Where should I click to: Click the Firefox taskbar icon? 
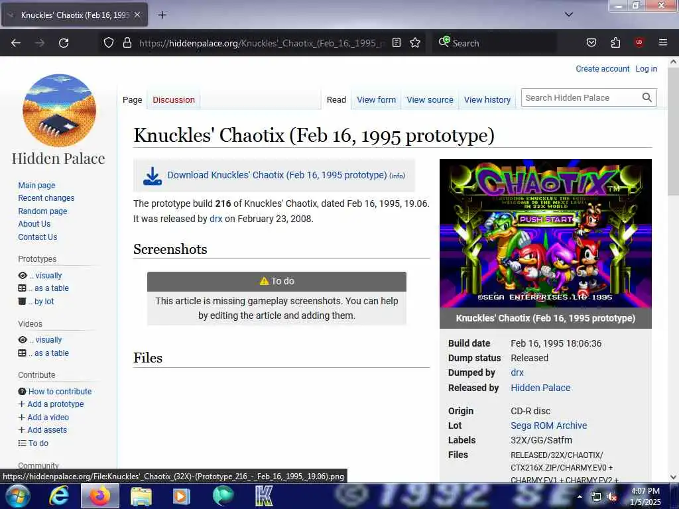[100, 496]
